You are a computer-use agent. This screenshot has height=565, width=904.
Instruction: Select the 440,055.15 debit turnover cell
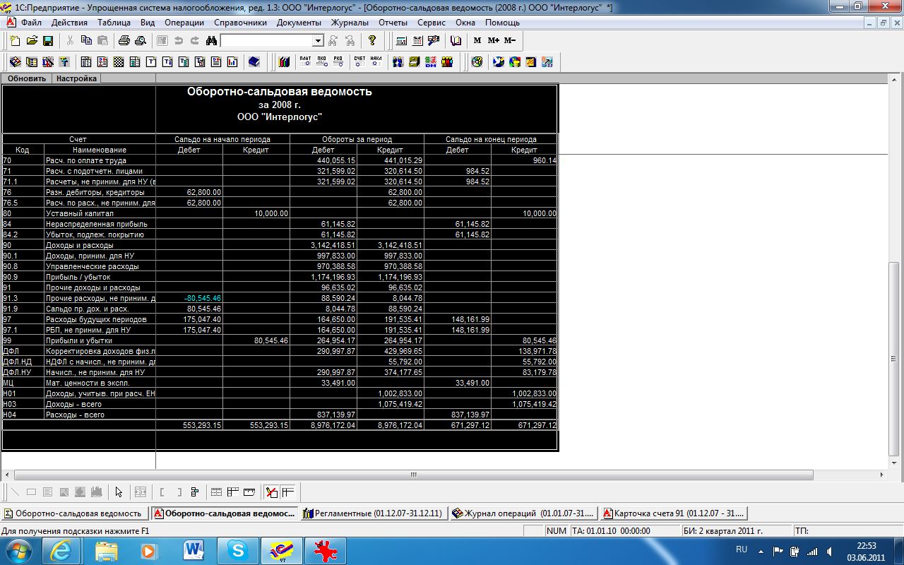pyautogui.click(x=323, y=160)
